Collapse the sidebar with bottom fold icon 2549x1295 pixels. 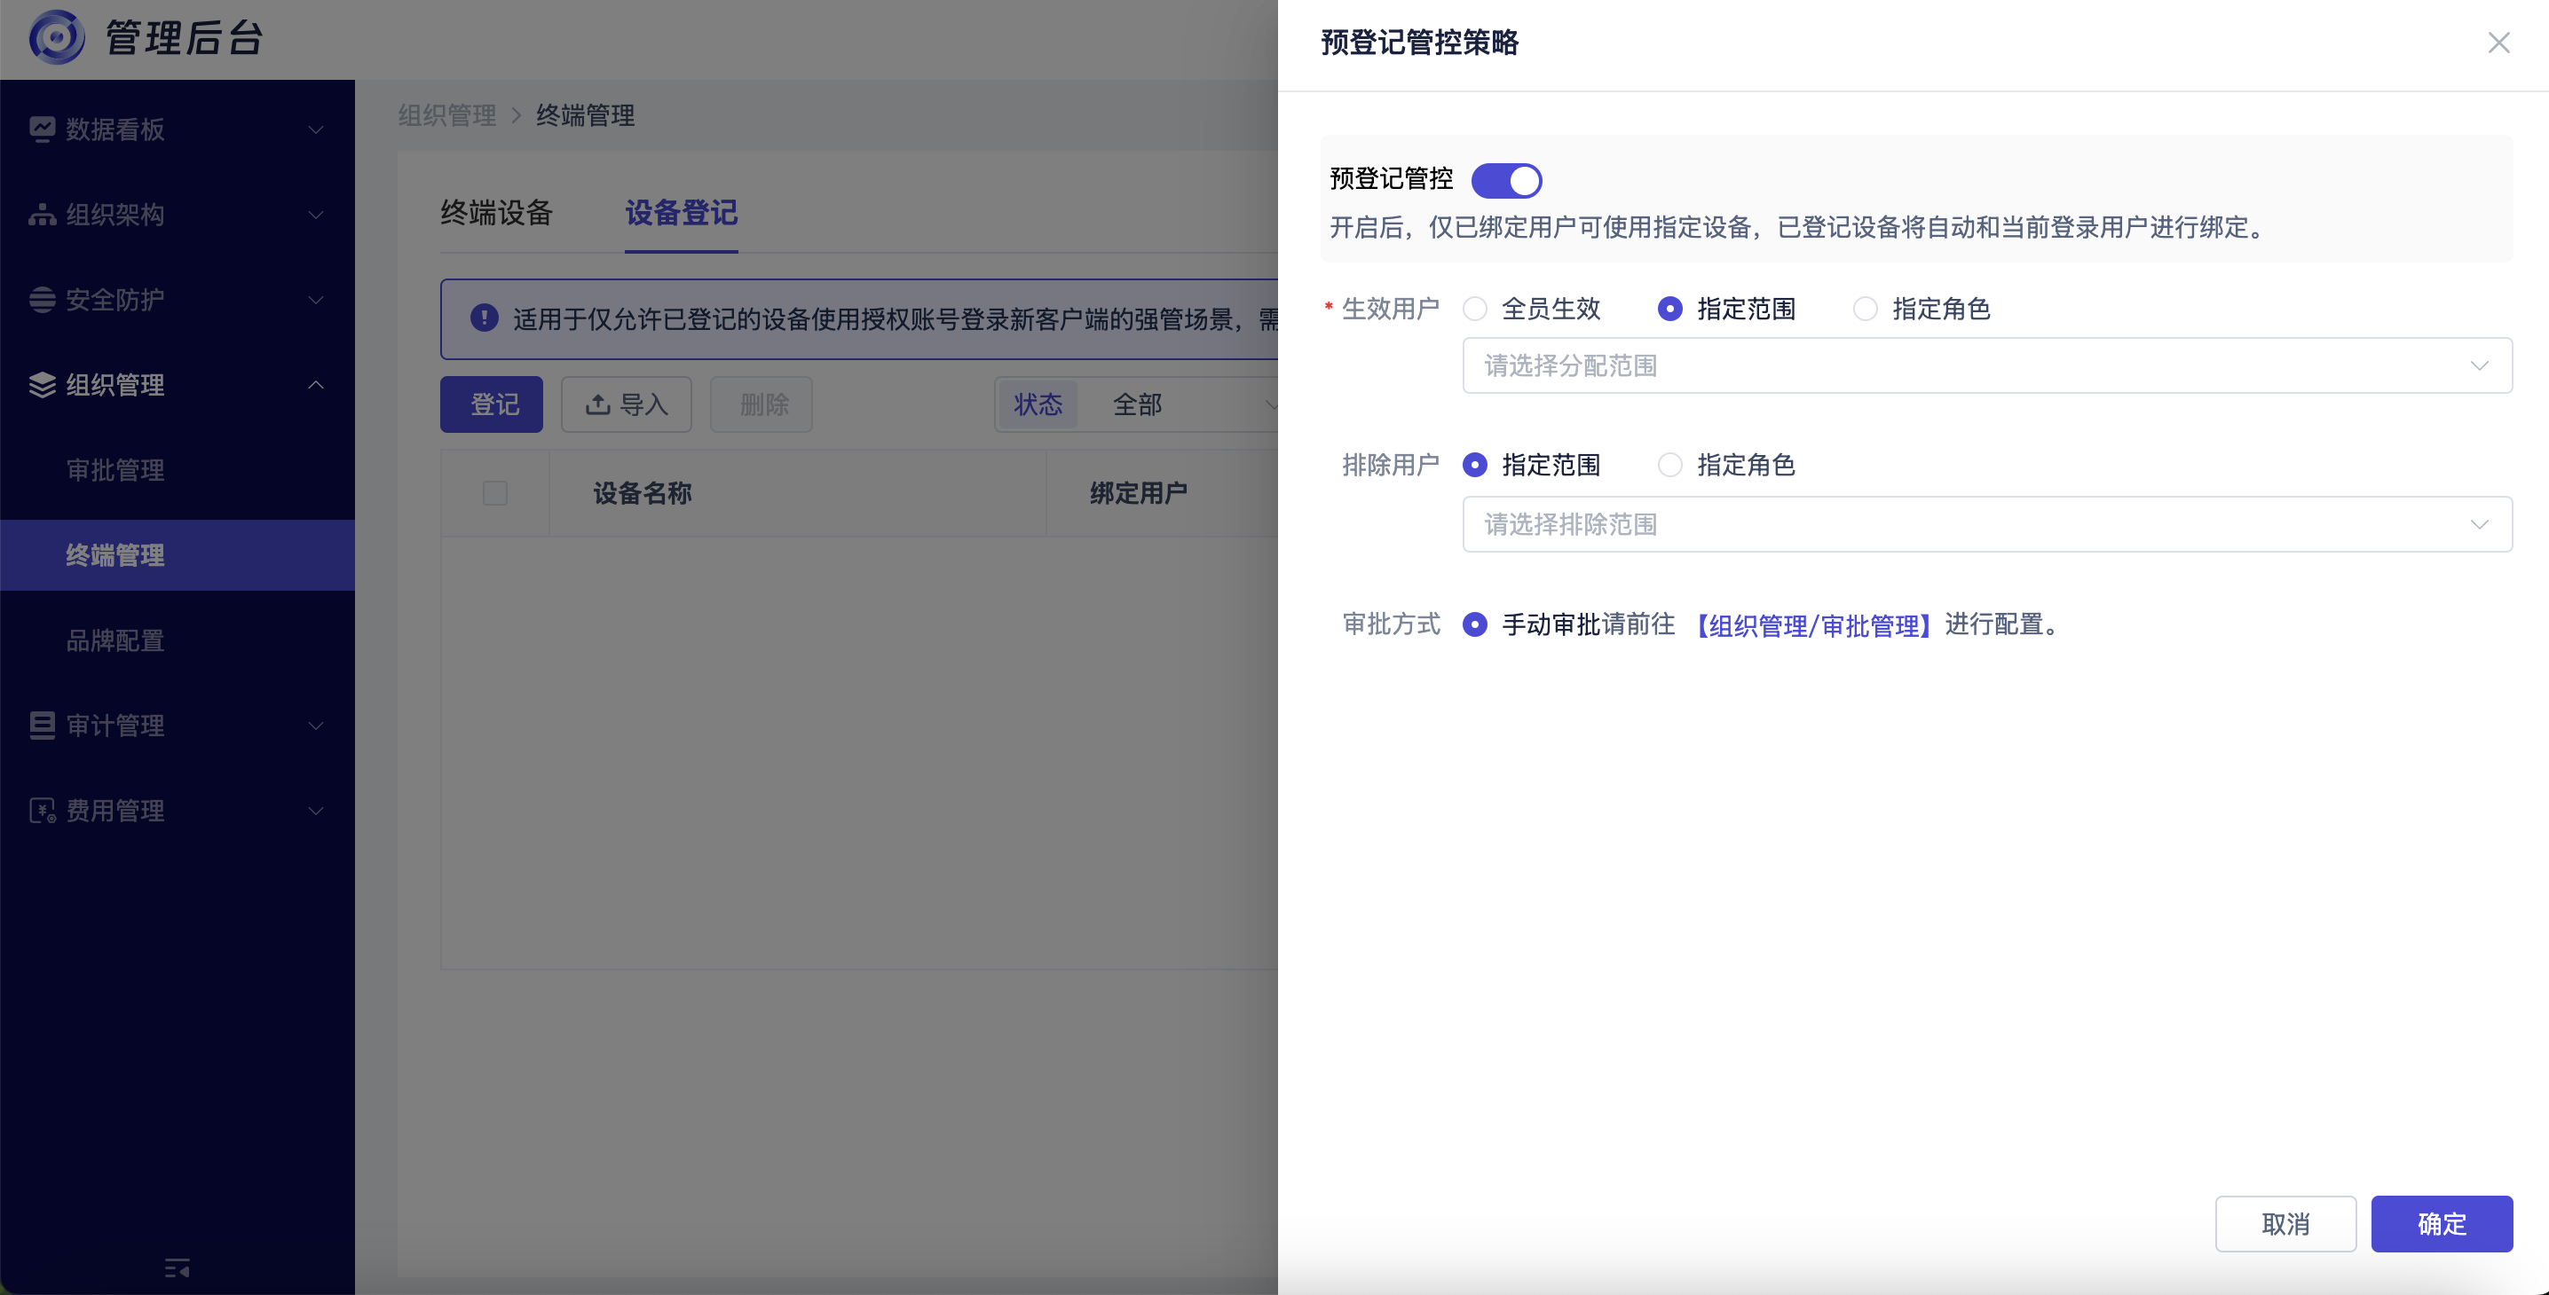pyautogui.click(x=178, y=1268)
